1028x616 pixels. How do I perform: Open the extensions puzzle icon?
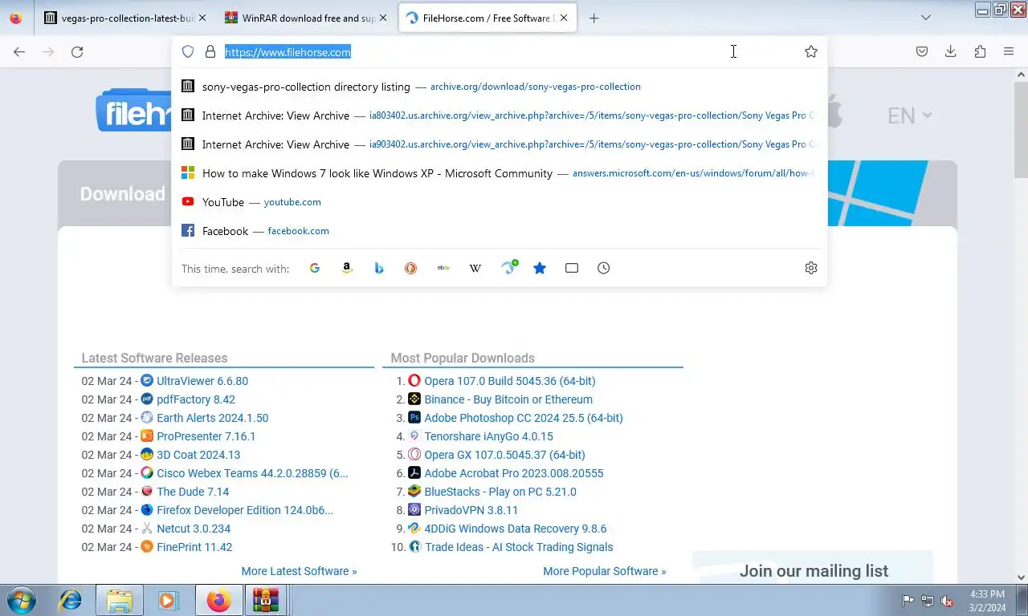980,51
